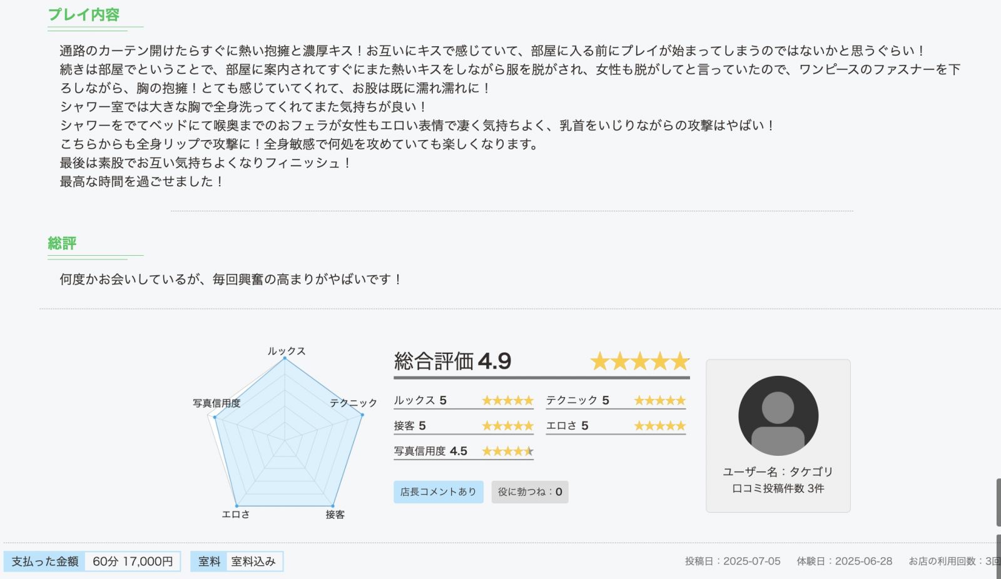This screenshot has width=1001, height=579.
Task: Click the 接客 star rating
Action: pyautogui.click(x=507, y=426)
